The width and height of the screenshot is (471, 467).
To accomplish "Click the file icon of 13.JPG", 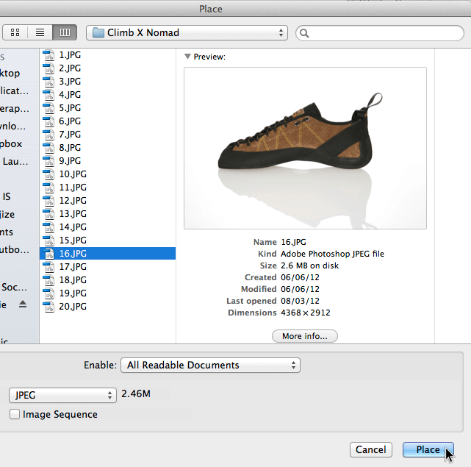I will pyautogui.click(x=48, y=214).
